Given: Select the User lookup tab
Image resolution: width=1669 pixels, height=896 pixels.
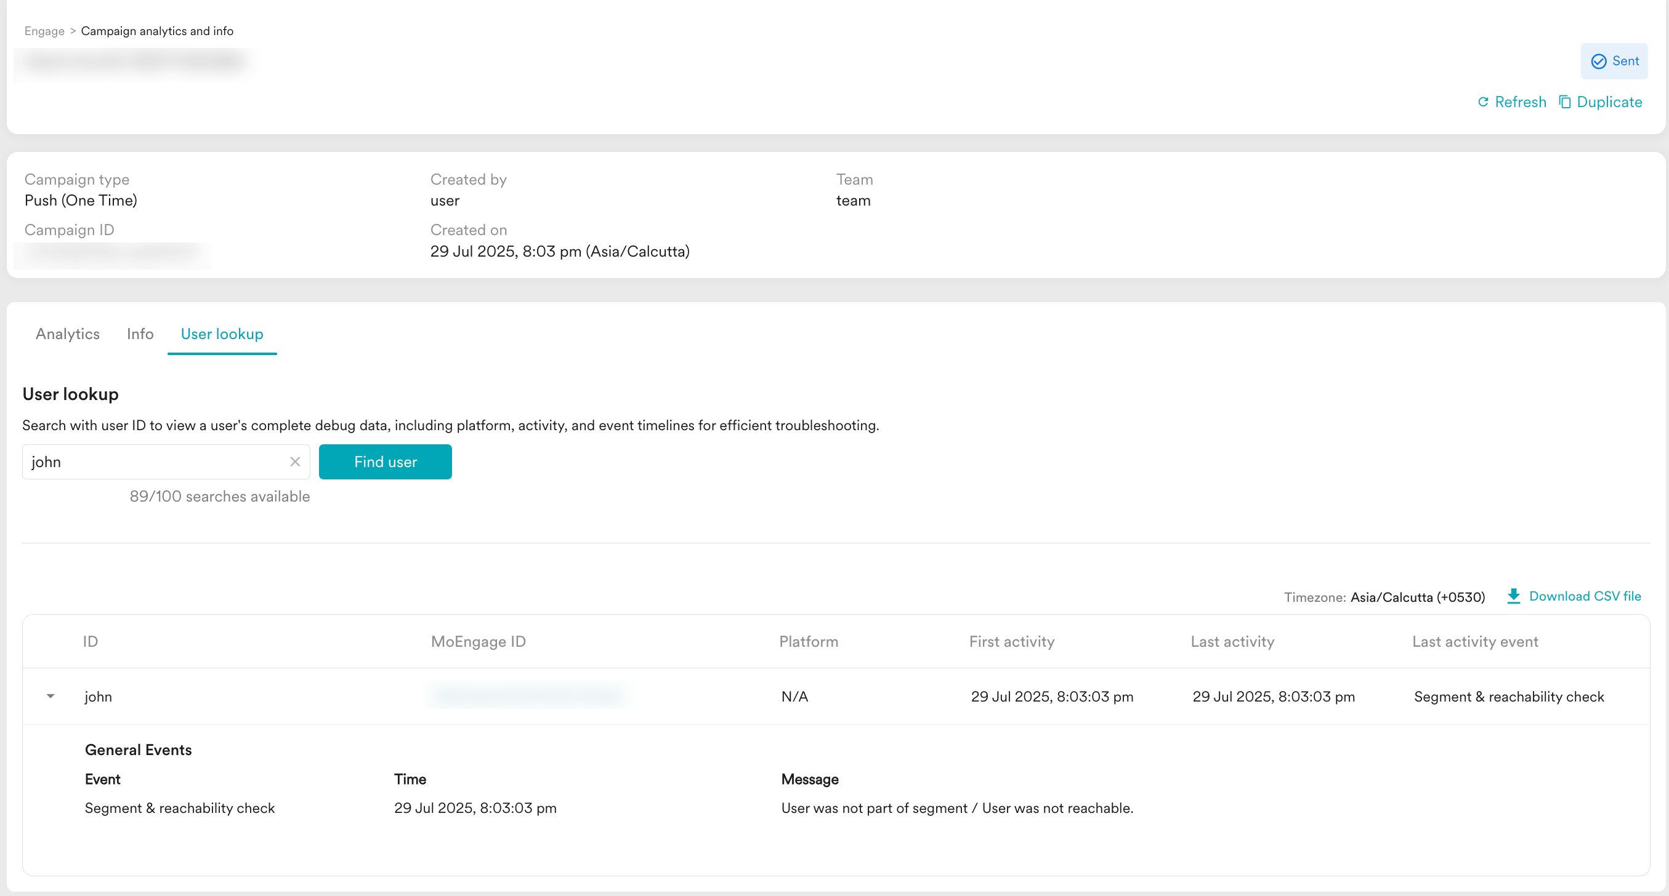Looking at the screenshot, I should [222, 334].
